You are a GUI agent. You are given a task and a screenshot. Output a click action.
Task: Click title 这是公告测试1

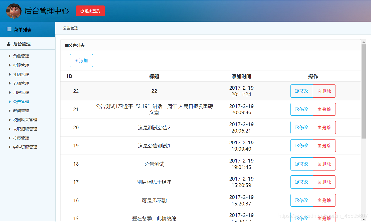point(154,146)
